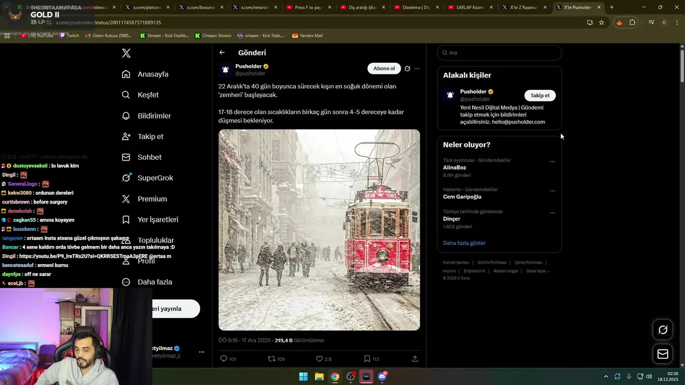Open Chrome extensions puzzle icon
The image size is (685, 385).
(x=633, y=22)
